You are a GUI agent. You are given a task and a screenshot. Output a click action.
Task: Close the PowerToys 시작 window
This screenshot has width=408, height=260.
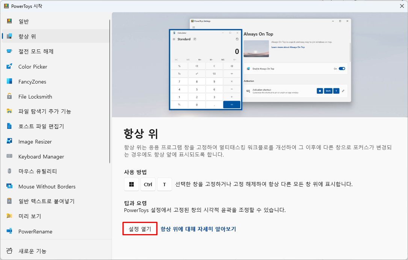(402, 6)
